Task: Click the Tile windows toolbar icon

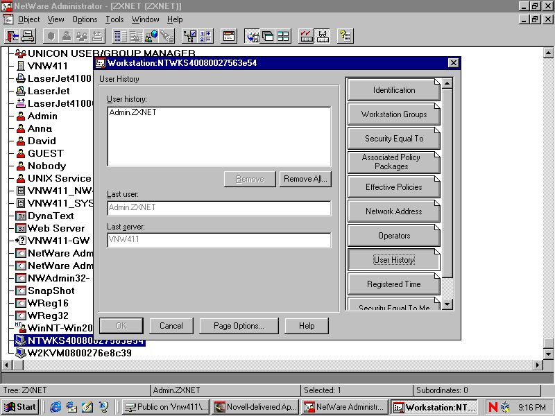Action: 283,36
